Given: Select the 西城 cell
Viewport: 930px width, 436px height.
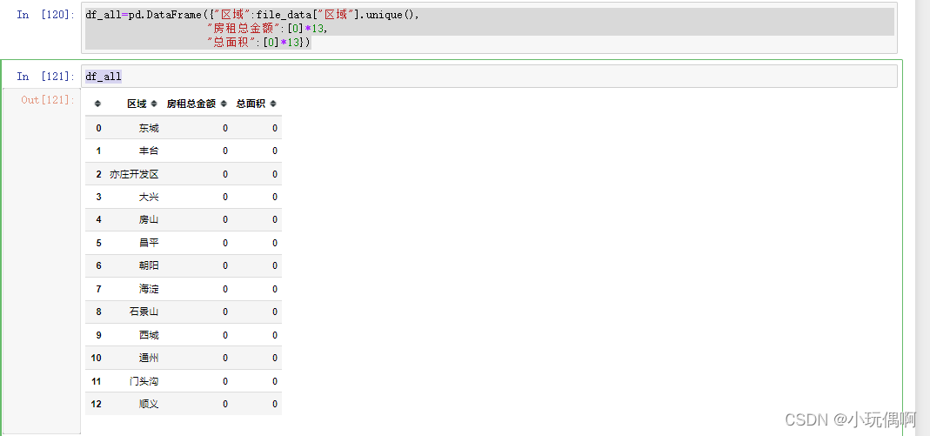Looking at the screenshot, I should (x=149, y=335).
